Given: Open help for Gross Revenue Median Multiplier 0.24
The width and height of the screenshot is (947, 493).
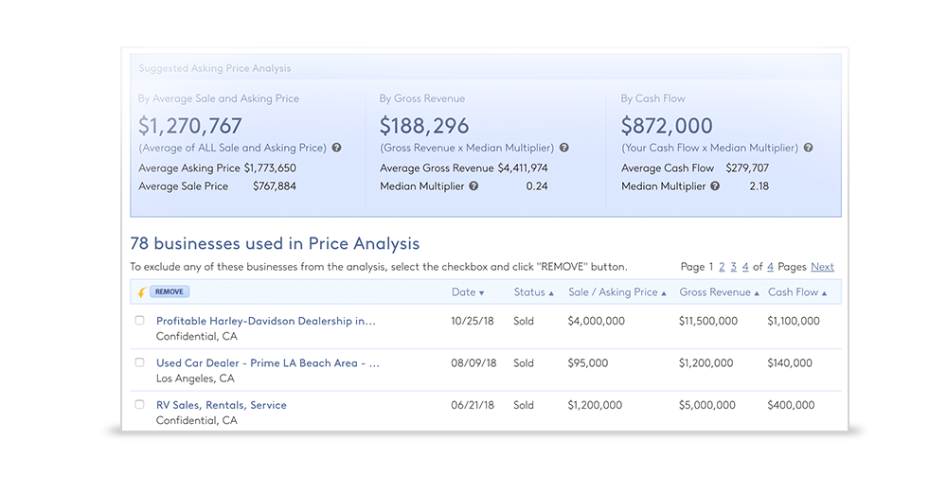Looking at the screenshot, I should pyautogui.click(x=473, y=186).
